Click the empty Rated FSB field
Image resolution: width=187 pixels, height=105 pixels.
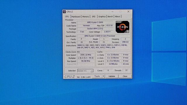pyautogui.click(x=86, y=64)
